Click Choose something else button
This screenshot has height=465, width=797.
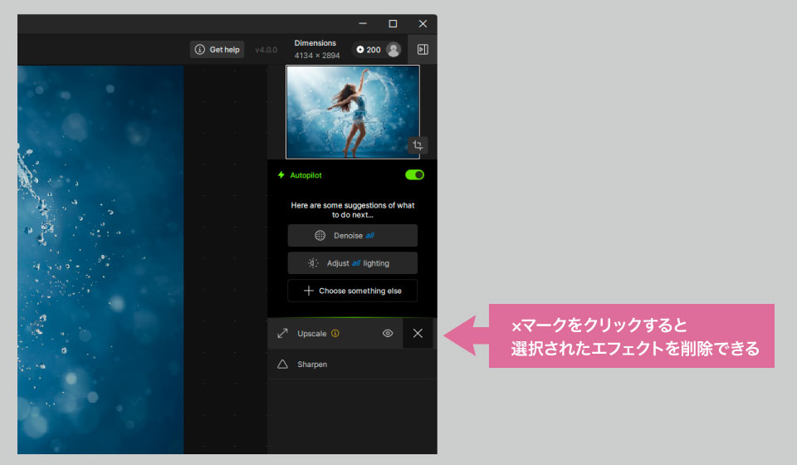point(353,291)
